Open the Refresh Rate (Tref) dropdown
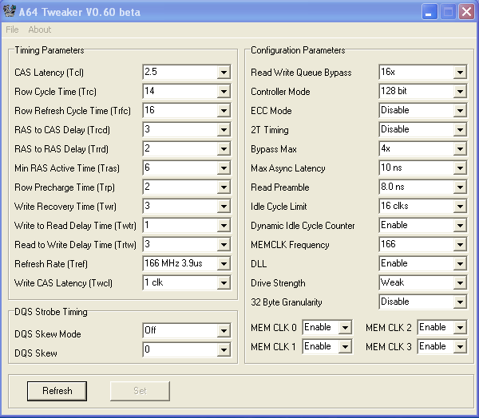 (223, 264)
